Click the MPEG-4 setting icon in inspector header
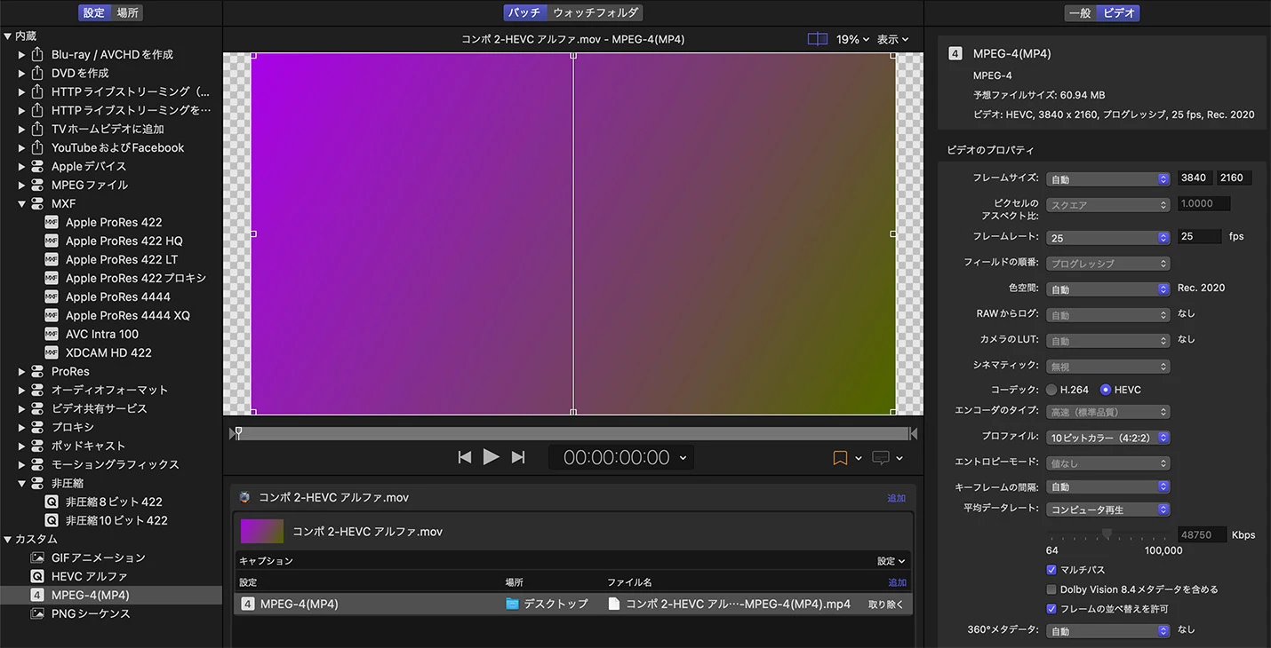Image resolution: width=1271 pixels, height=648 pixels. click(x=955, y=53)
